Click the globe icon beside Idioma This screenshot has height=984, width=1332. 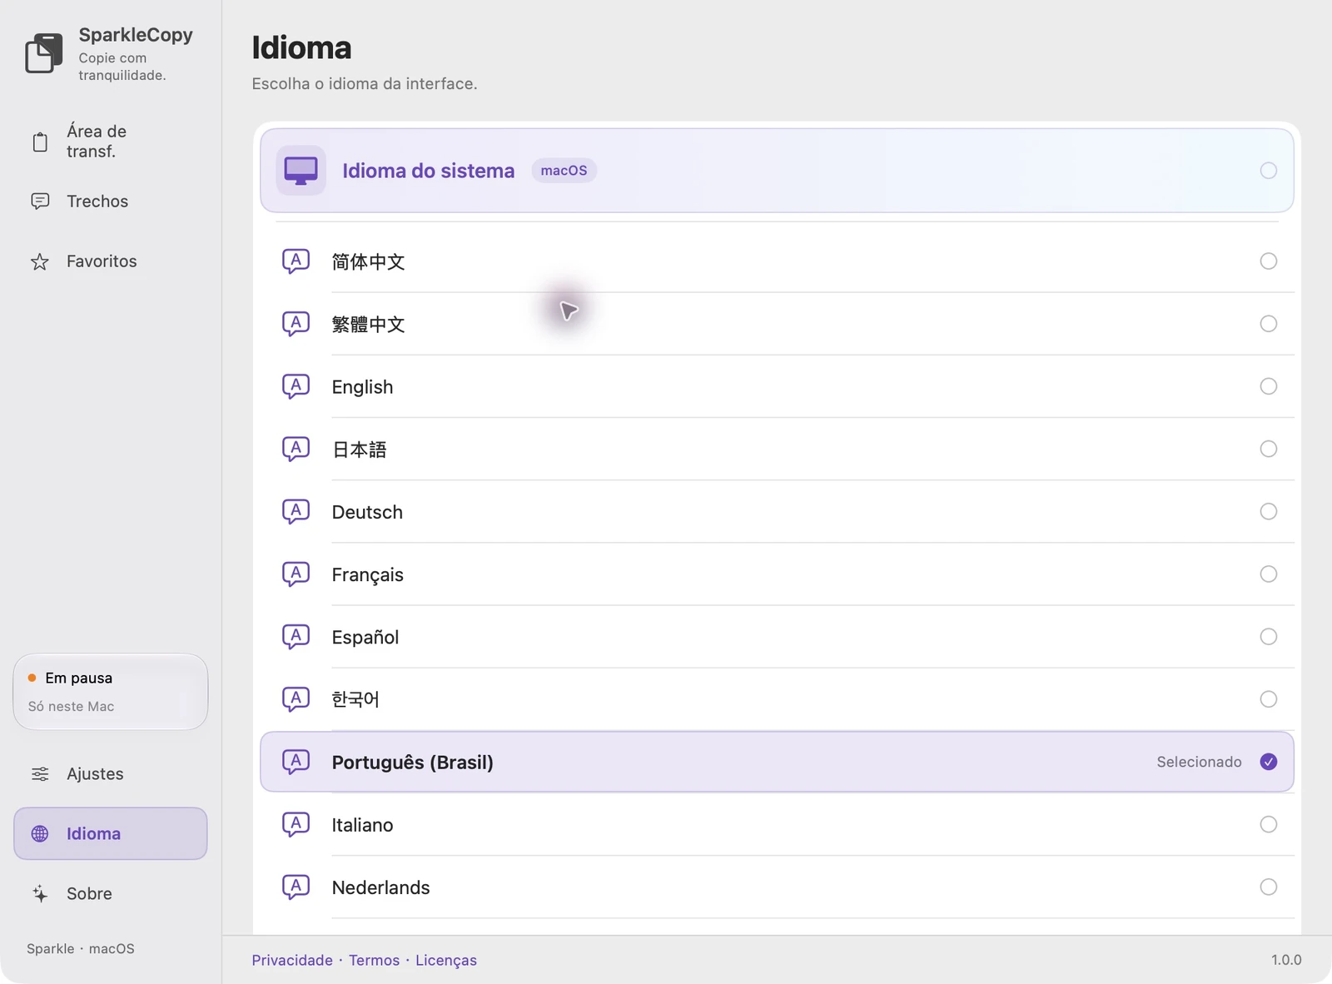pos(40,834)
